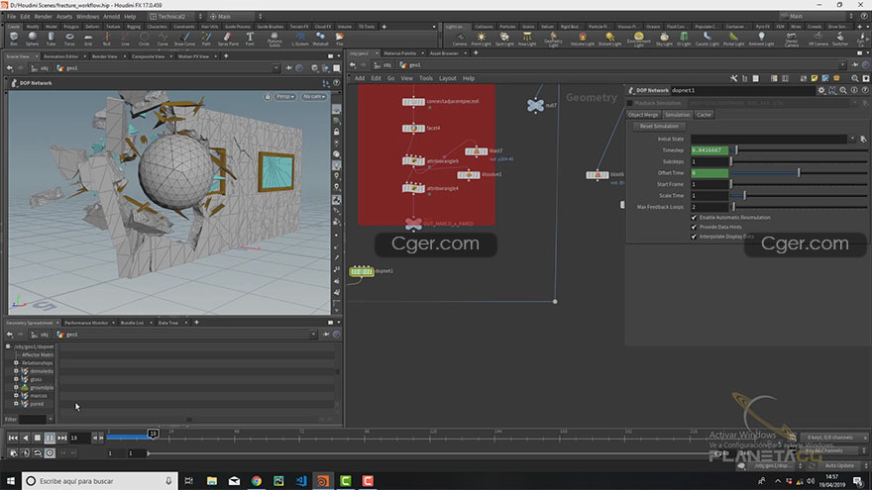The height and width of the screenshot is (490, 872).
Task: Toggle Enable Automatic Resimulation checkbox
Action: 694,217
